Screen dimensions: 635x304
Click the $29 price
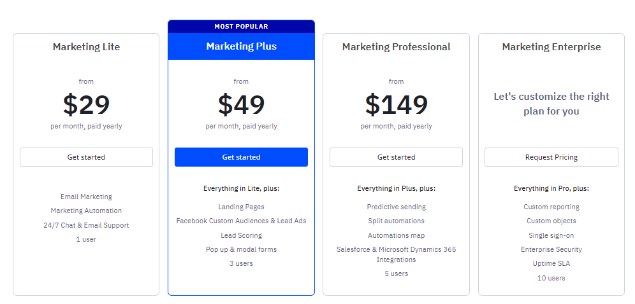pos(86,104)
